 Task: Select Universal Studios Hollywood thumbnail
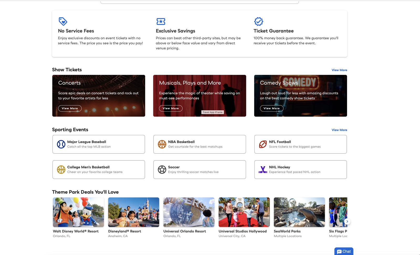pyautogui.click(x=244, y=212)
